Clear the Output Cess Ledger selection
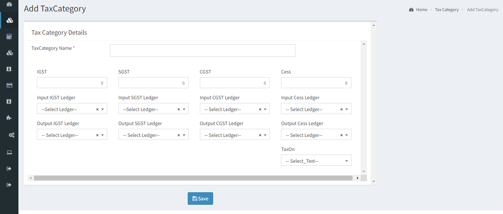The width and height of the screenshot is (503, 214). click(341, 135)
